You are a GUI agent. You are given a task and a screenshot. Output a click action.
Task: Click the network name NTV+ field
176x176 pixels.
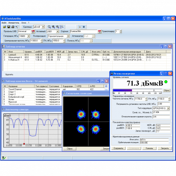[x=154, y=140]
